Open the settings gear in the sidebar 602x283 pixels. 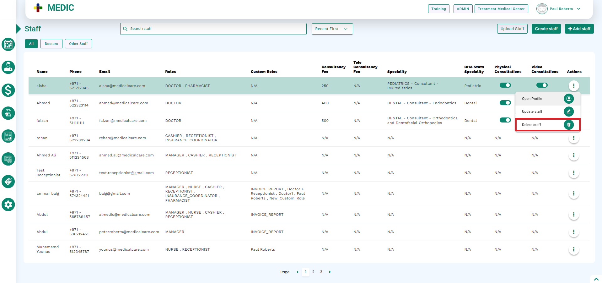[x=8, y=204]
